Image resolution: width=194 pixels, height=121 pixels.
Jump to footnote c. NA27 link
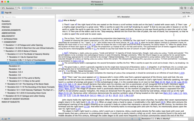65,53
